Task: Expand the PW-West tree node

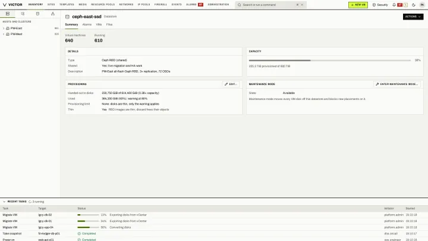Action: click(x=4, y=34)
